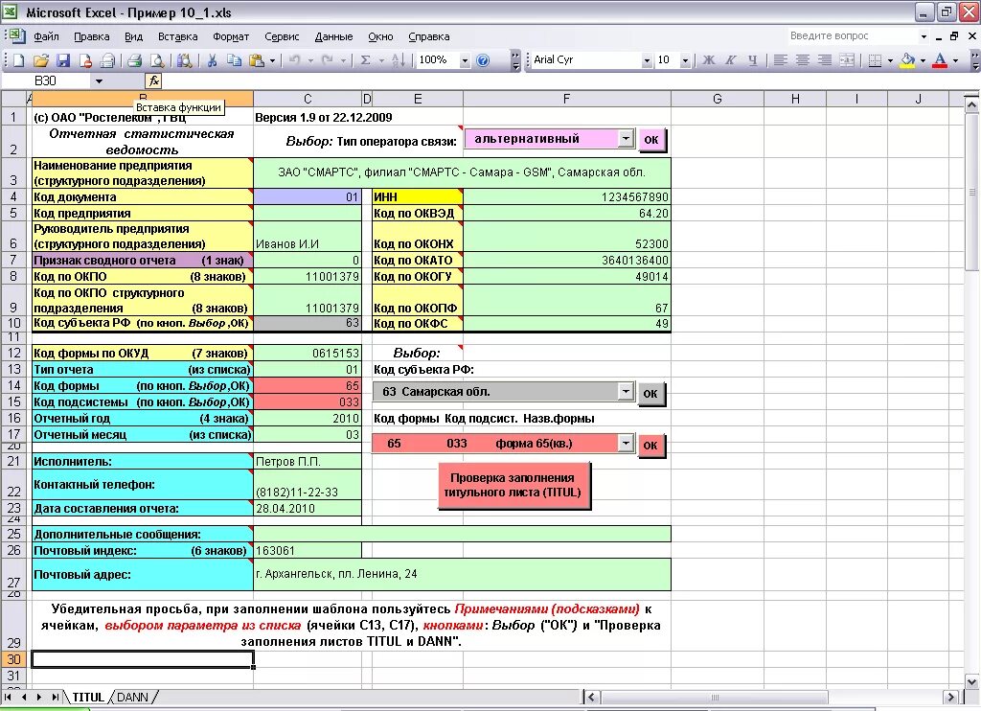The width and height of the screenshot is (981, 711).
Task: Open a file with the folder icon
Action: (40, 60)
